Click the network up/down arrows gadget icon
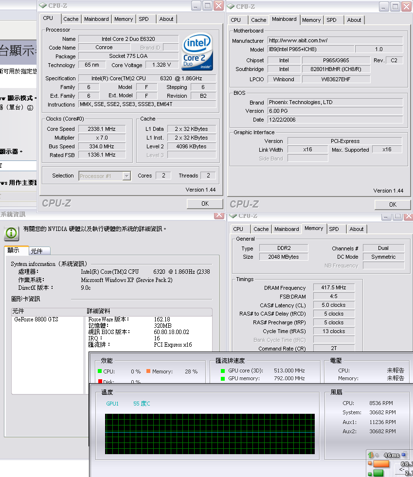413x477 pixels. tap(371, 456)
